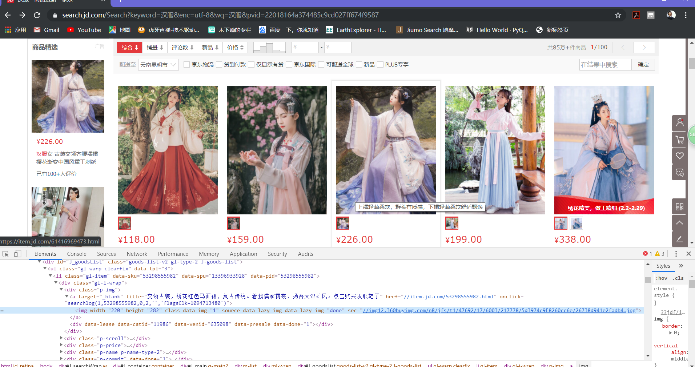Viewport: 695px width, 367px height.
Task: Switch to the Network tab
Action: [x=137, y=254]
